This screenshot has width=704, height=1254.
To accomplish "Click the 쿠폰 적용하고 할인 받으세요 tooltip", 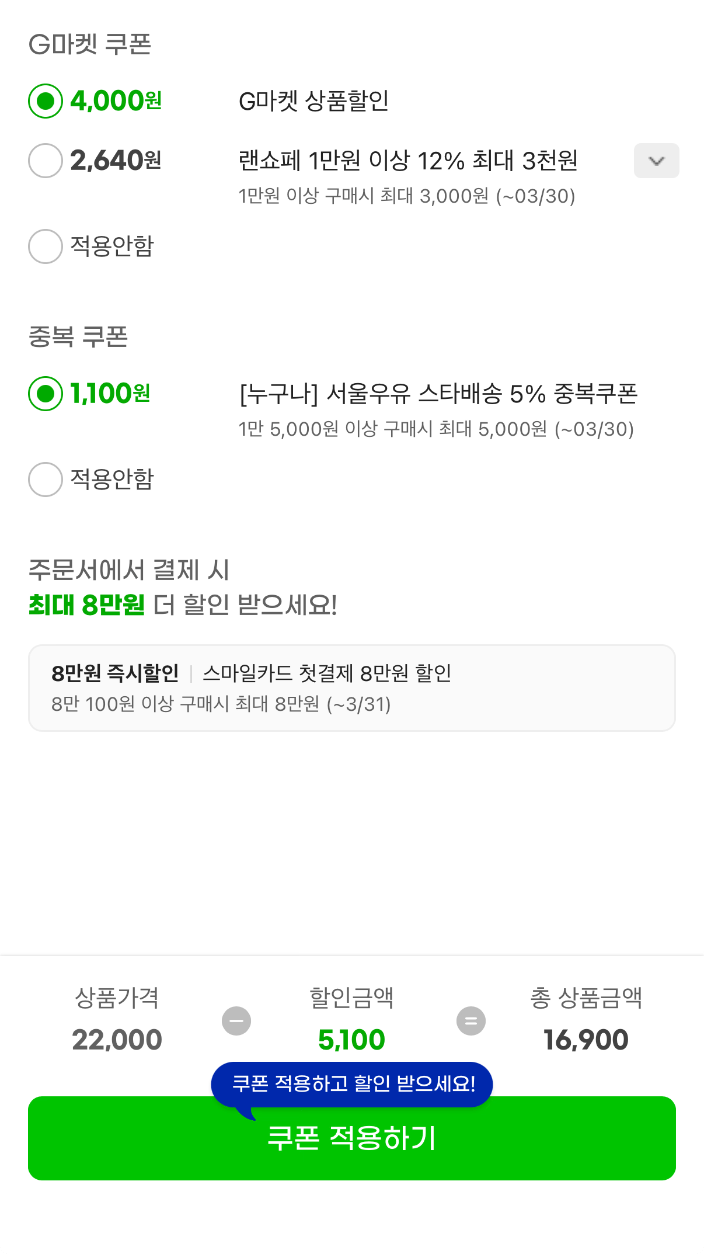I will click(352, 1083).
